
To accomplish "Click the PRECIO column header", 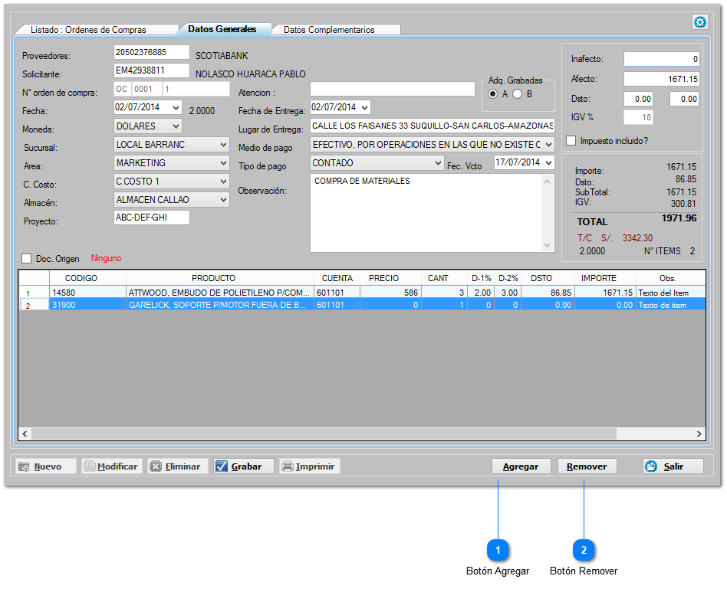I will pyautogui.click(x=391, y=278).
